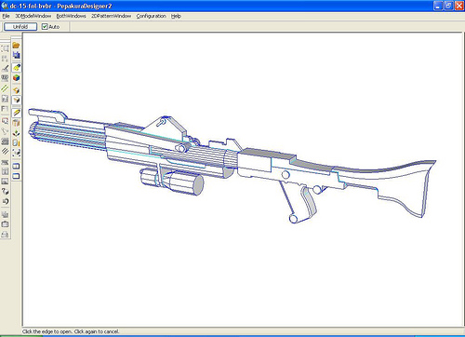Click the yellow pencil edge tool icon
465x337 pixels.
(16, 113)
